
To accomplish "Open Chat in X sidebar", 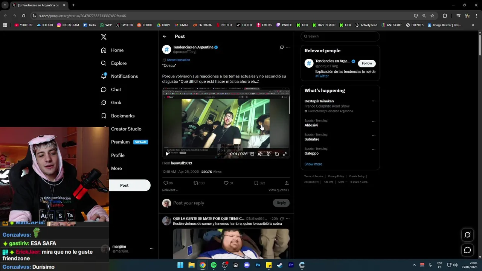I will click(111, 90).
